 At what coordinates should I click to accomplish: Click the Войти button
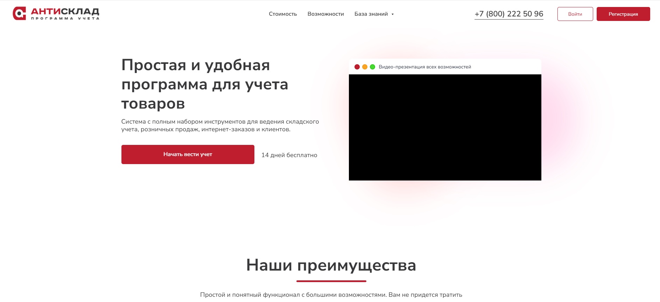(x=575, y=14)
